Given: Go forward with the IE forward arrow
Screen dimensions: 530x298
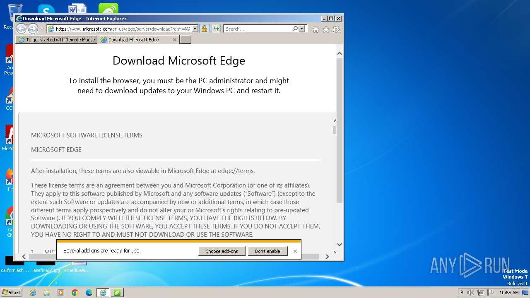Looking at the screenshot, I should click(33, 29).
